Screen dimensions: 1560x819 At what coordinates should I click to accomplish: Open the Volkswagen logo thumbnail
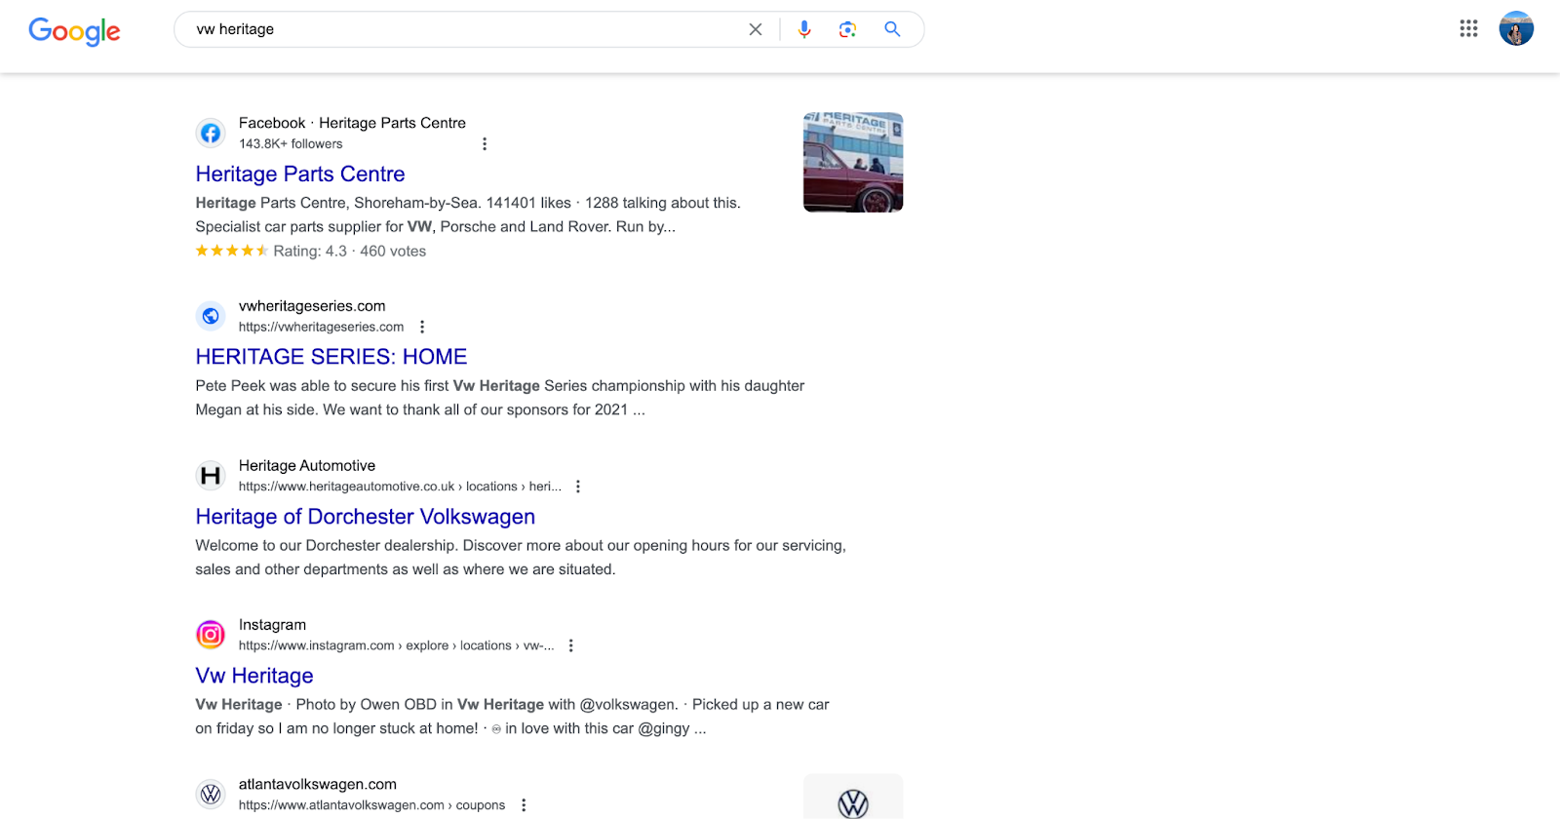(x=853, y=797)
